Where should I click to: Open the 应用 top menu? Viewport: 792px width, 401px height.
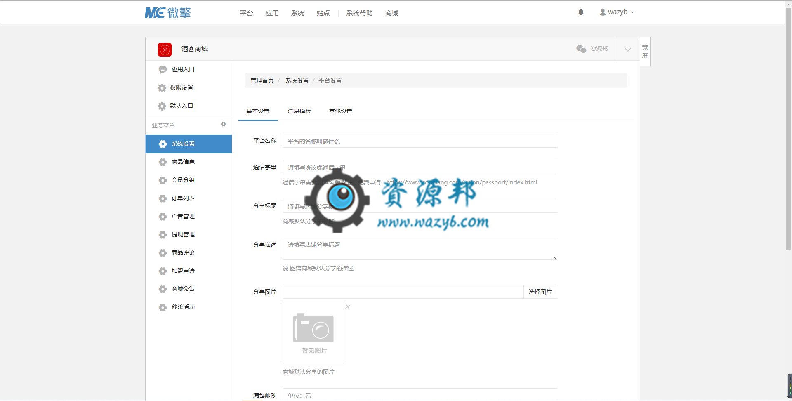click(272, 13)
